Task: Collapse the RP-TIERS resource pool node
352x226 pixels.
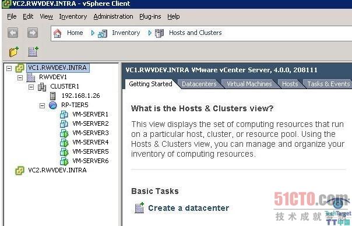Action: [x=42, y=105]
